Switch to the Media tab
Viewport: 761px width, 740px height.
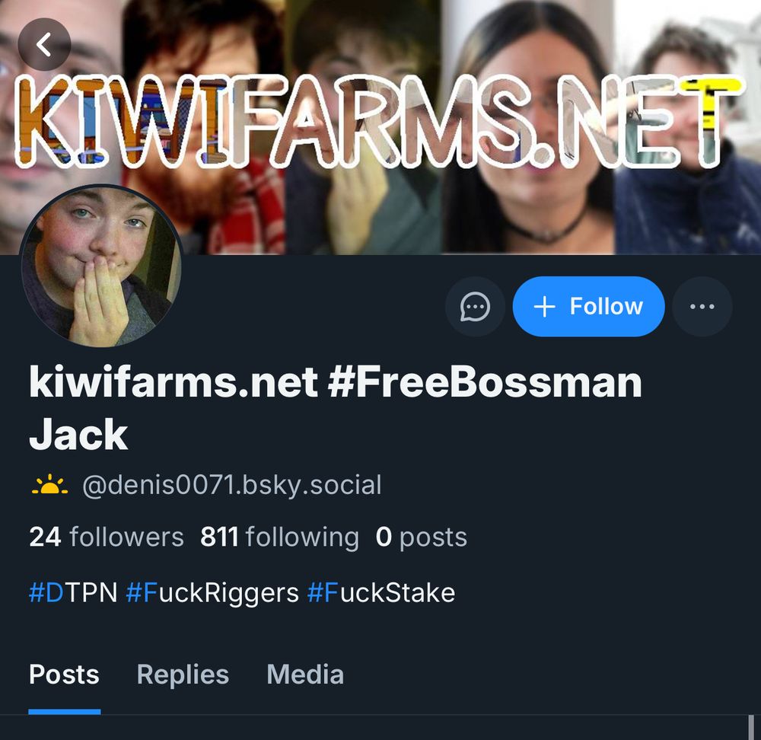tap(305, 675)
